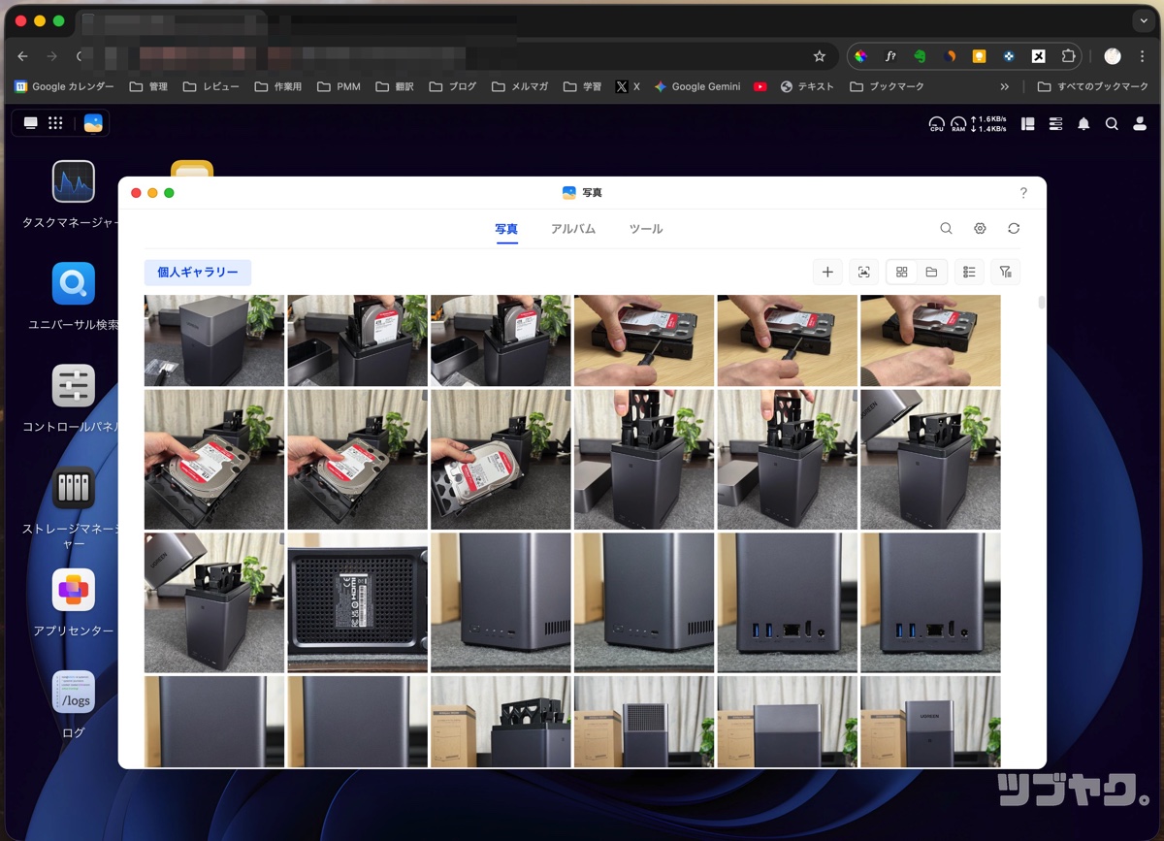Open the Storage Manager desktop icon

pos(74,487)
